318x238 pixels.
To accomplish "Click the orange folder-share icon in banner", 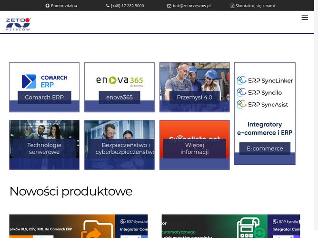I will [x=97, y=229].
